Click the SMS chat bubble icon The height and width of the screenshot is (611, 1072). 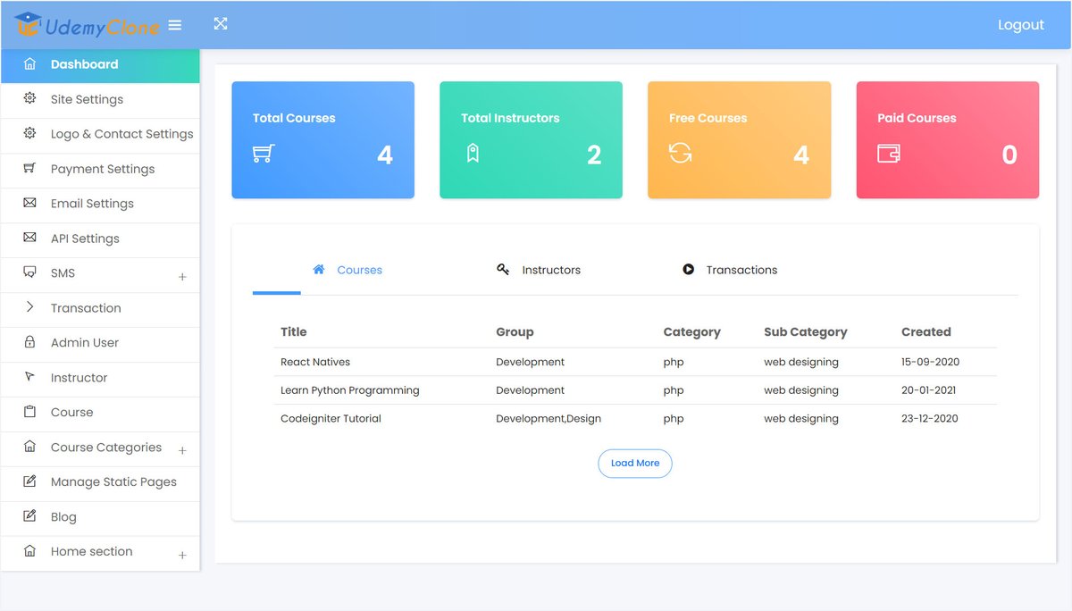(29, 272)
